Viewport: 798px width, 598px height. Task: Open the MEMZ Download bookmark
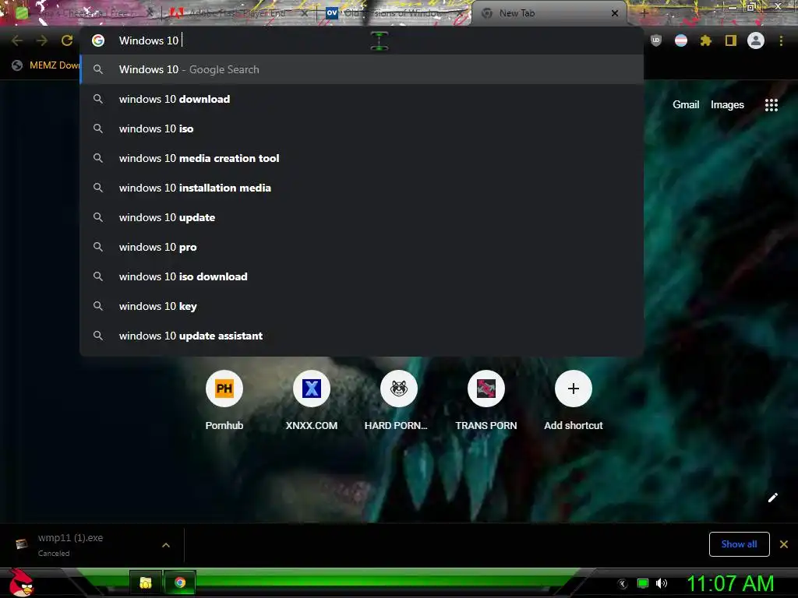click(x=46, y=65)
